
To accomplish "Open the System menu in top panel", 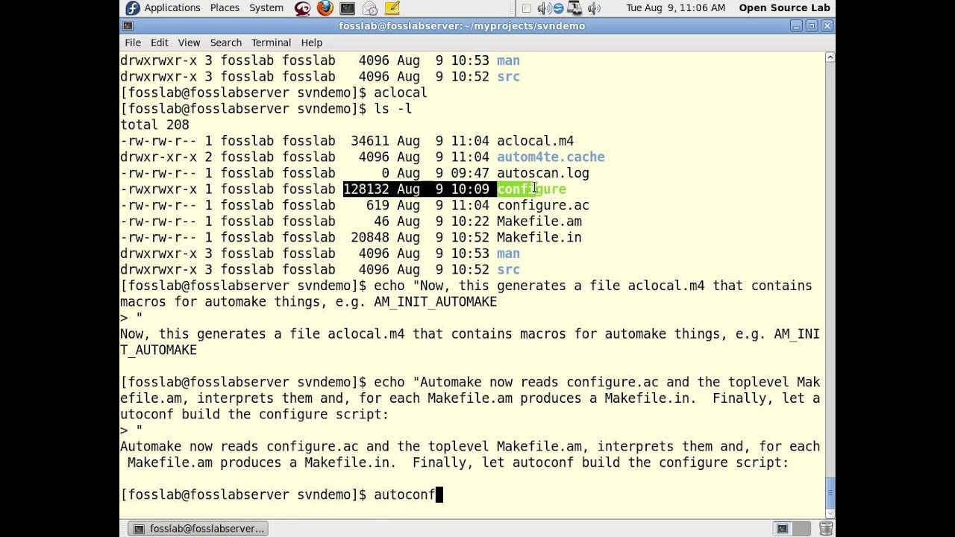I will [x=266, y=8].
